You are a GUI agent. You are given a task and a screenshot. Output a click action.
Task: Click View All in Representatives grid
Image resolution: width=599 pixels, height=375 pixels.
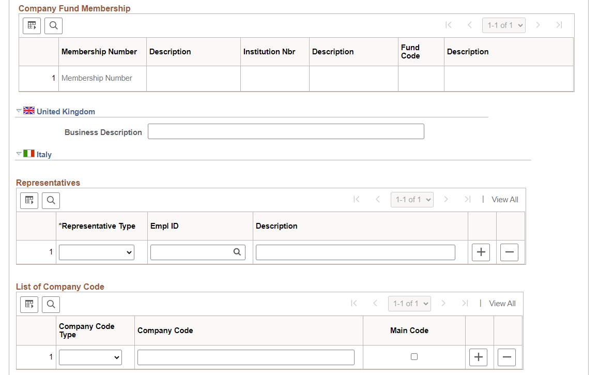tap(504, 199)
